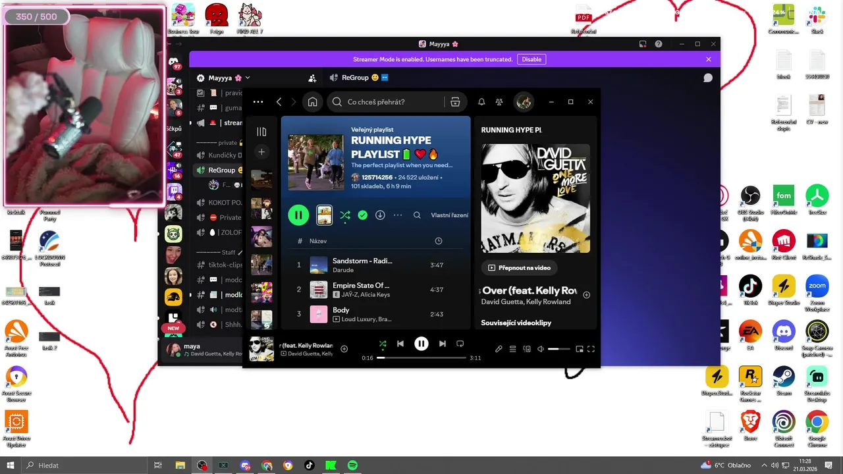Image resolution: width=843 pixels, height=474 pixels.
Task: Open the play queue
Action: pyautogui.click(x=512, y=349)
